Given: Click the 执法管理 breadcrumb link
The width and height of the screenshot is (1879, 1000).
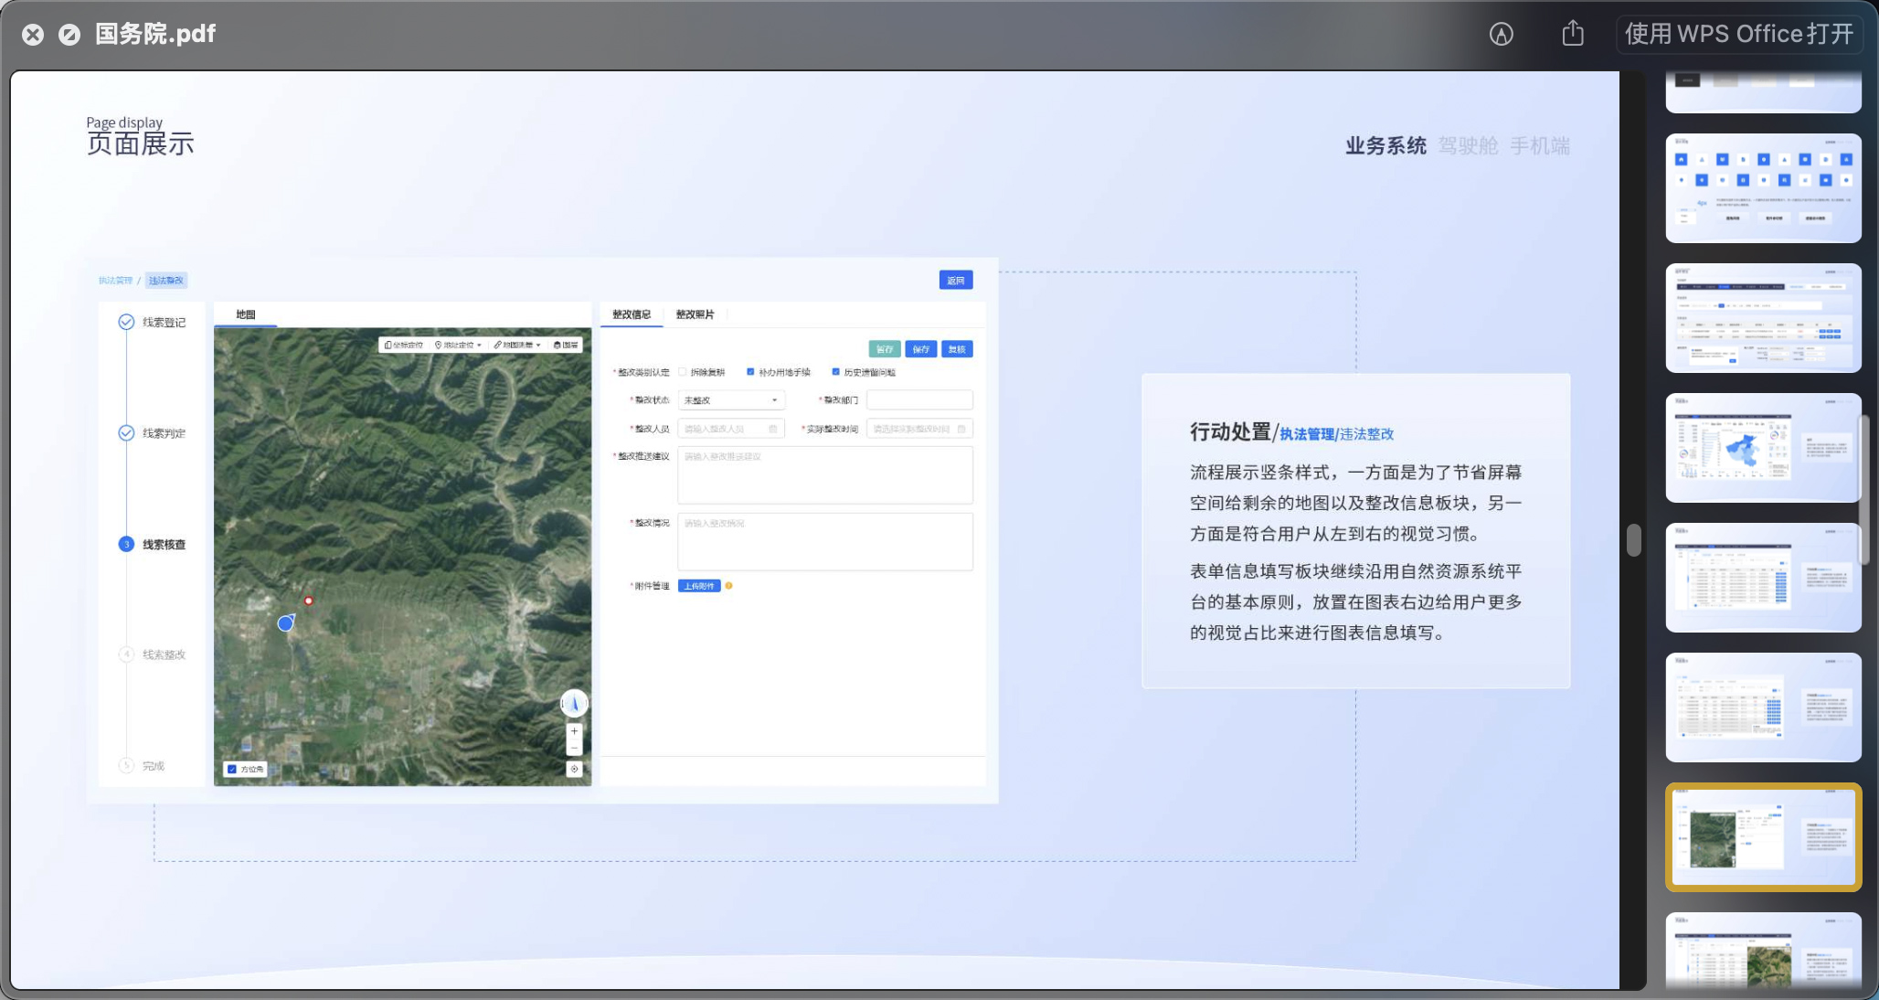Looking at the screenshot, I should tap(115, 281).
